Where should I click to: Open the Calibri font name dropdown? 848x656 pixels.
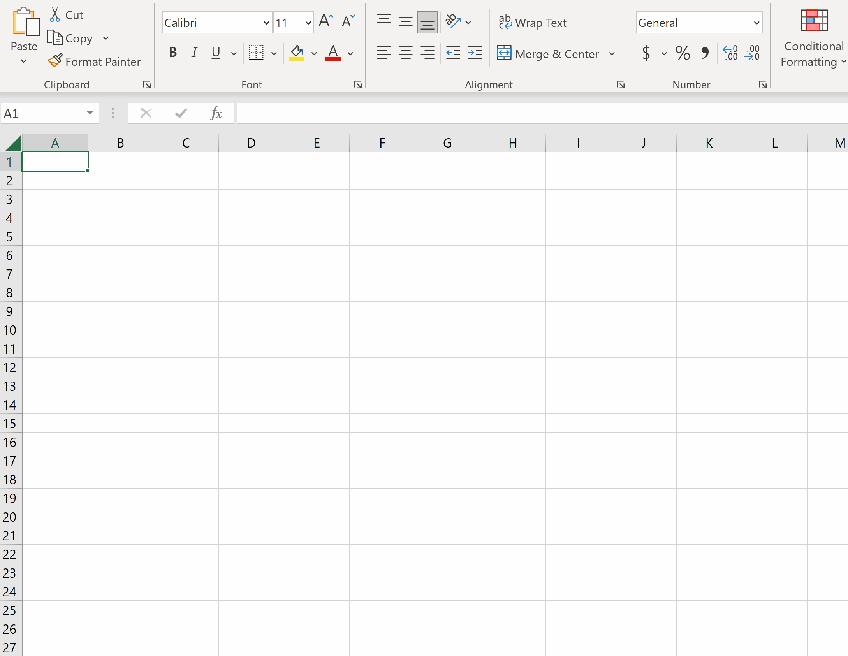[266, 23]
